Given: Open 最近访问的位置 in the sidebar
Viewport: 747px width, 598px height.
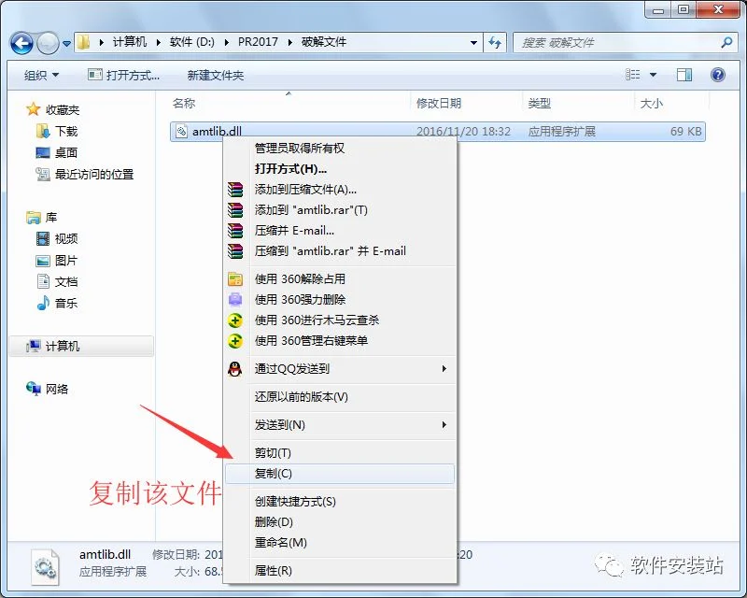Looking at the screenshot, I should (94, 174).
